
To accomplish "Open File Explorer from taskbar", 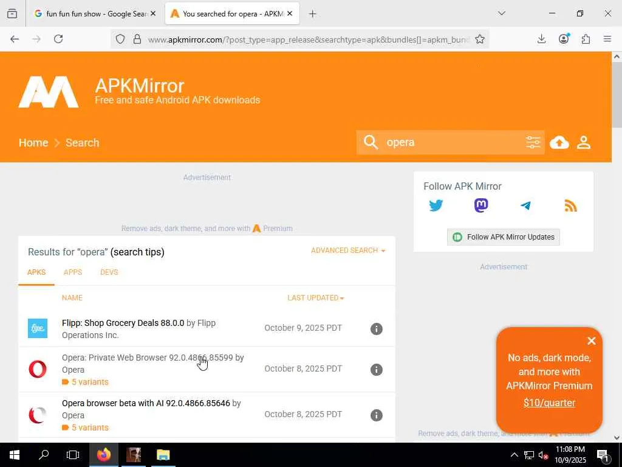I will (163, 455).
